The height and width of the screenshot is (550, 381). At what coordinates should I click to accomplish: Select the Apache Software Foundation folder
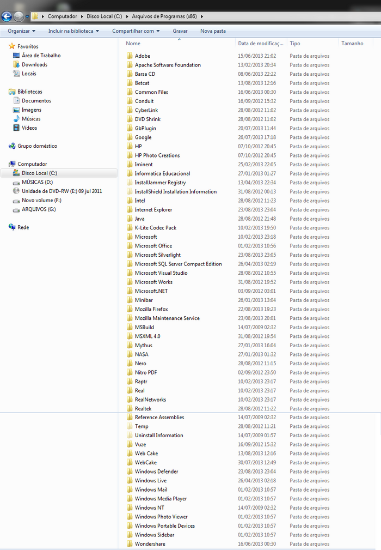pyautogui.click(x=168, y=65)
